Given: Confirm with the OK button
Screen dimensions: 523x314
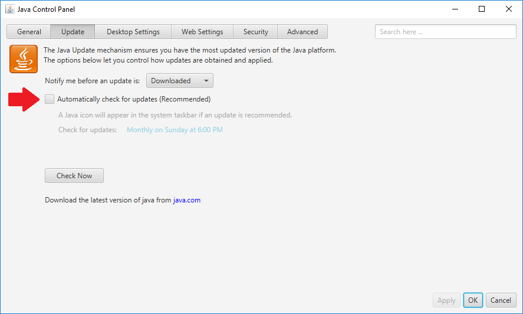Looking at the screenshot, I should (473, 300).
